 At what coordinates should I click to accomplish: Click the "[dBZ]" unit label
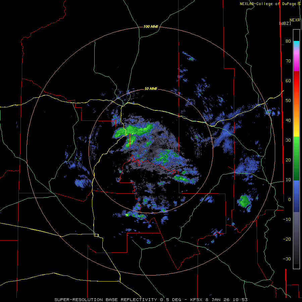point(285,23)
